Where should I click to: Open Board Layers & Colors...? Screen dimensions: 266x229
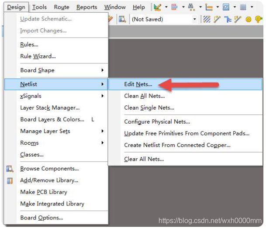click(x=56, y=119)
